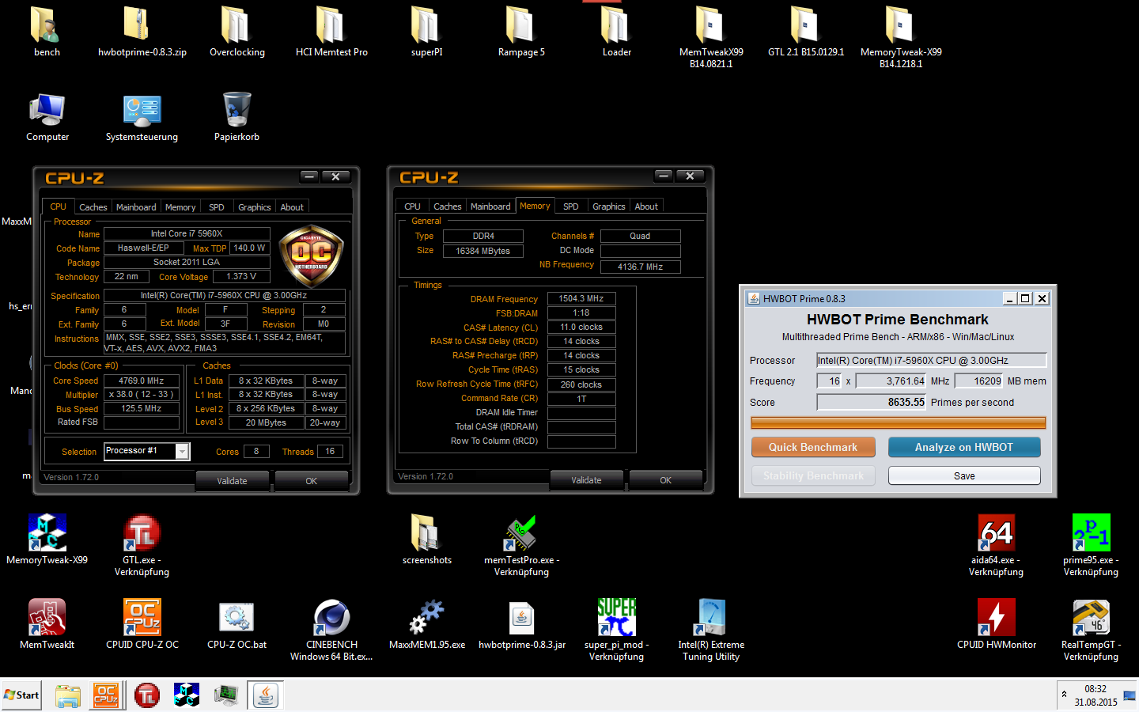
Task: Click the Score field showing 8635.55
Action: coord(872,402)
